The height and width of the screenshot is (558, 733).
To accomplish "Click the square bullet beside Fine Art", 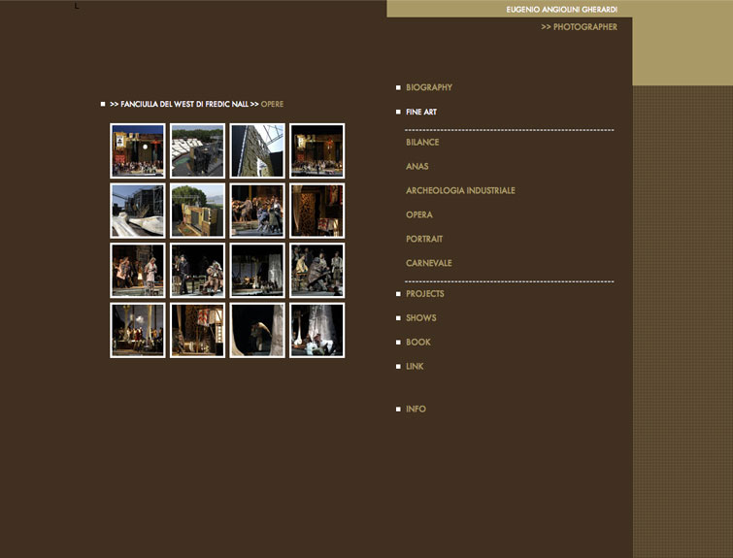I will [x=398, y=112].
